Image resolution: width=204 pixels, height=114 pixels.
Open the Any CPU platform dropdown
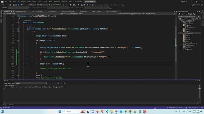pos(42,5)
